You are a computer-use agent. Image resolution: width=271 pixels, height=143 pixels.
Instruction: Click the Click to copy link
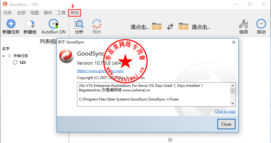coord(225,111)
